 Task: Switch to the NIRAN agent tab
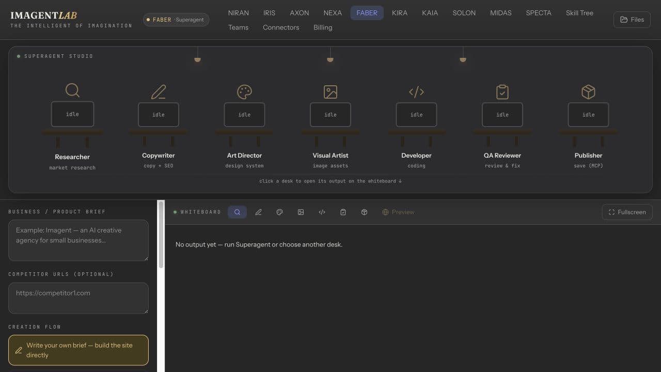[238, 13]
